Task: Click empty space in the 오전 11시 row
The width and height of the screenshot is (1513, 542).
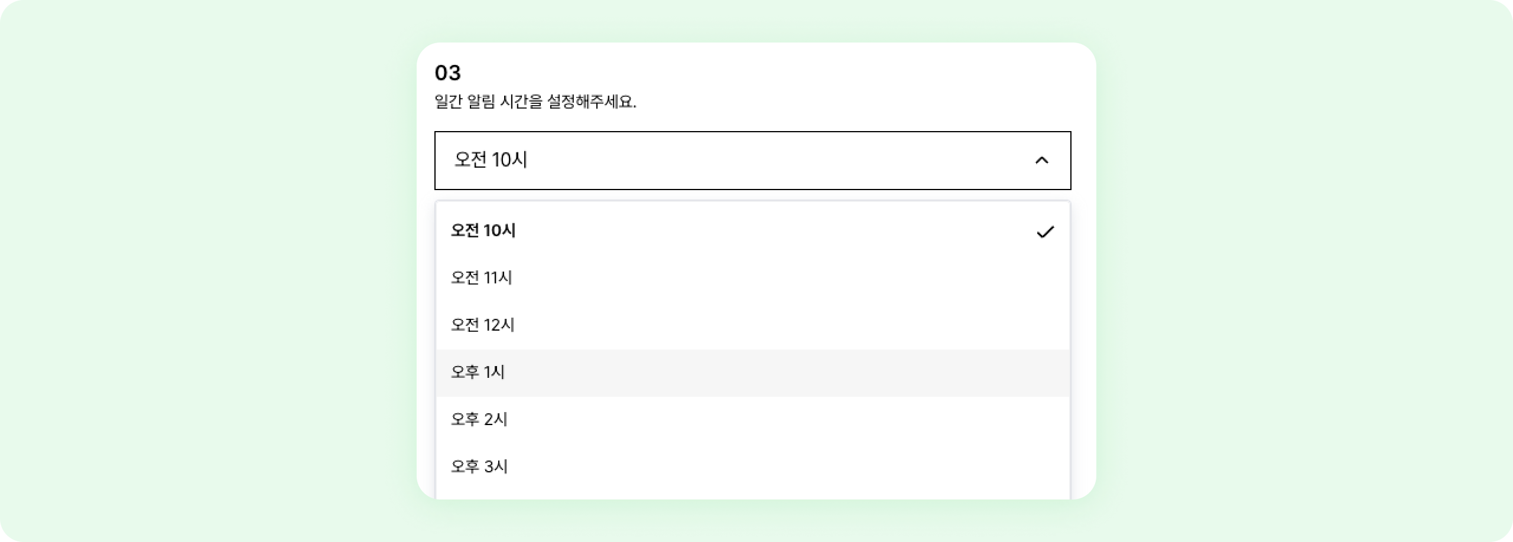Action: [x=768, y=278]
